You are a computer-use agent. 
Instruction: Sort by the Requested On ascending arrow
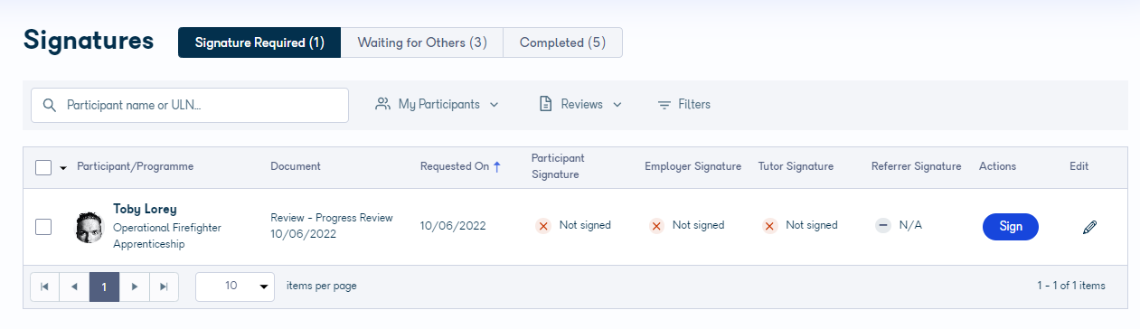[x=496, y=166]
